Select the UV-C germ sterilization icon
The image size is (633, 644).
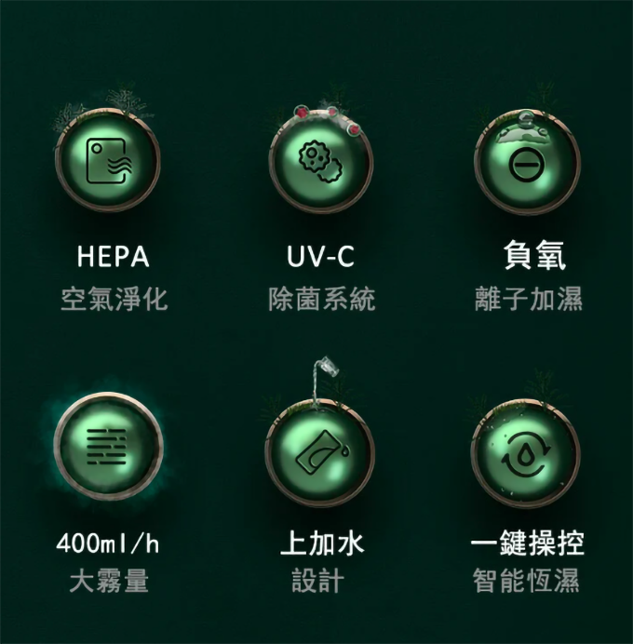(321, 161)
